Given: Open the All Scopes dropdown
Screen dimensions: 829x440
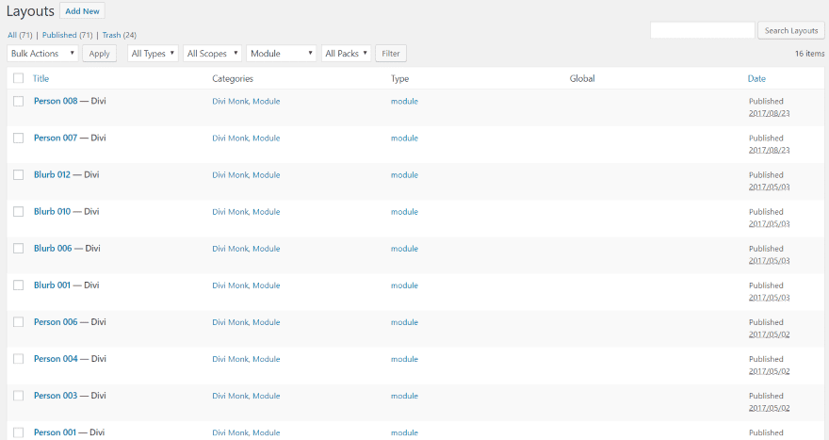Looking at the screenshot, I should click(x=213, y=54).
